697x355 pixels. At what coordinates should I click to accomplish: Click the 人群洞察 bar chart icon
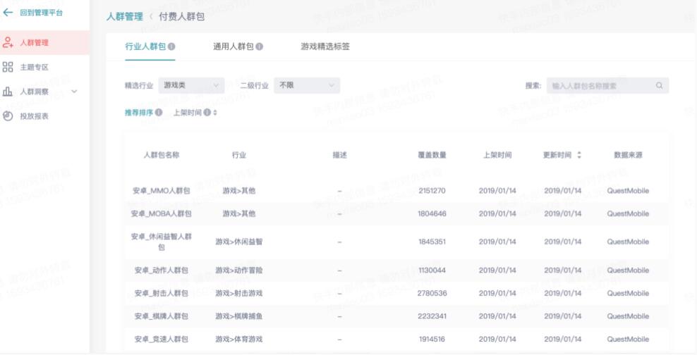coord(8,92)
